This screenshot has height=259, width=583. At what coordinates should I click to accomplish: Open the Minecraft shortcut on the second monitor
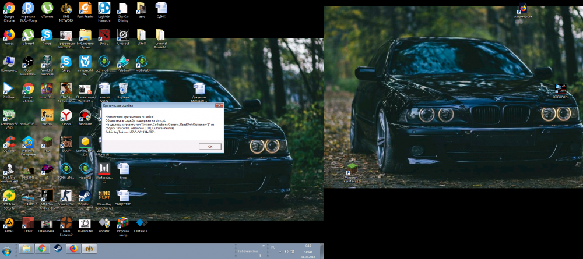(352, 171)
